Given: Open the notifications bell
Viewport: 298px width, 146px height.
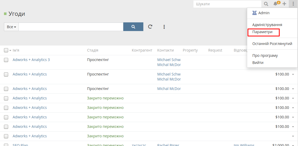Looking at the screenshot, I should pyautogui.click(x=275, y=4).
